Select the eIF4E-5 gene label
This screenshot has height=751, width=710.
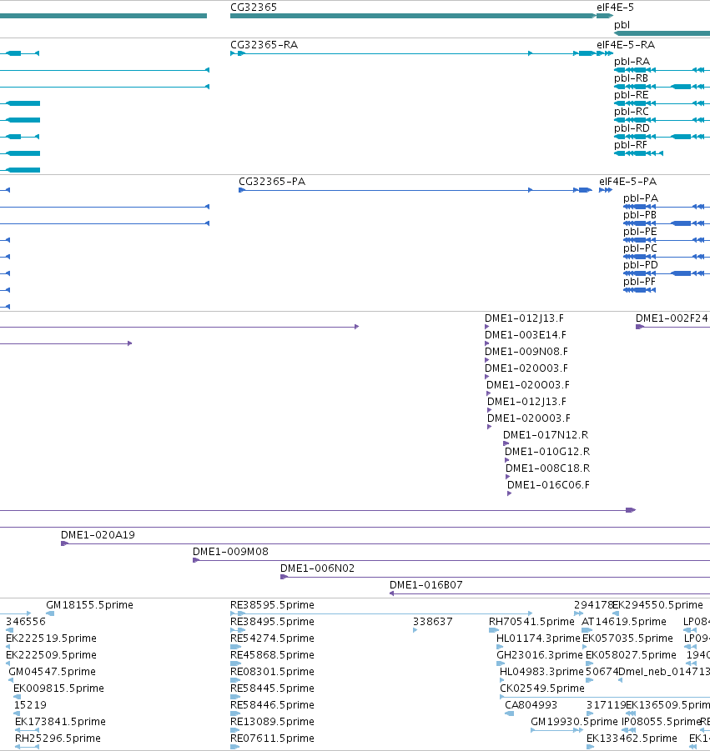pos(615,8)
